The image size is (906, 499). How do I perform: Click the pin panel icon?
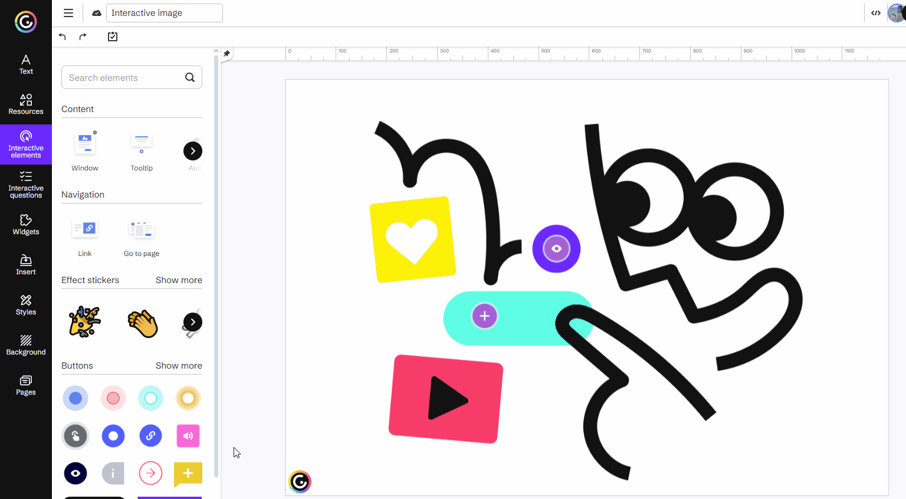[226, 54]
